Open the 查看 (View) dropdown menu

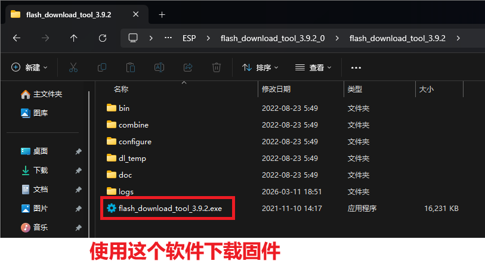pos(313,68)
